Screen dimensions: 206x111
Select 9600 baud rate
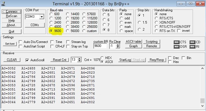tap(51, 31)
